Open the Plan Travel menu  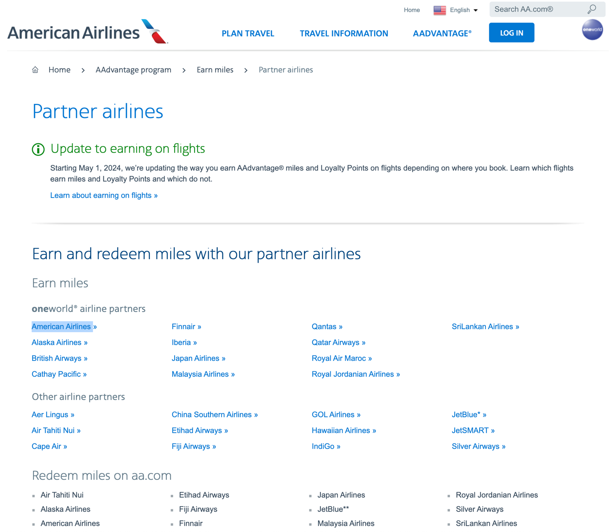point(248,33)
